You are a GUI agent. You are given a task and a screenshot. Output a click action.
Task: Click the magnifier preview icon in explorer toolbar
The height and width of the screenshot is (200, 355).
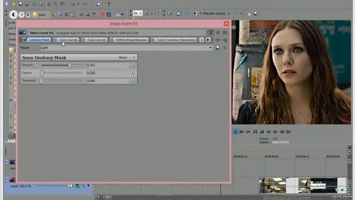[x=109, y=15]
